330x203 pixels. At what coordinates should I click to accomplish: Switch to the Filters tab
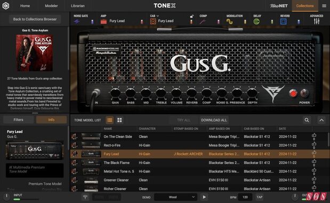coord(19,120)
